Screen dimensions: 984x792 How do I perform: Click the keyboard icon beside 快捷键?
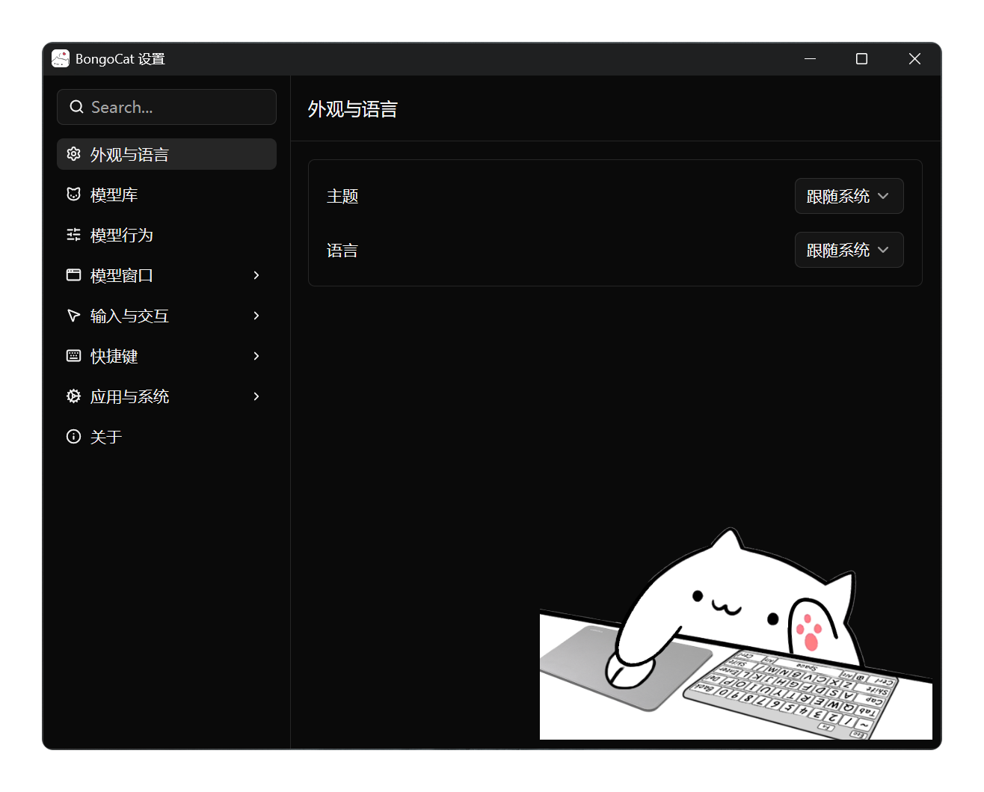pos(73,356)
